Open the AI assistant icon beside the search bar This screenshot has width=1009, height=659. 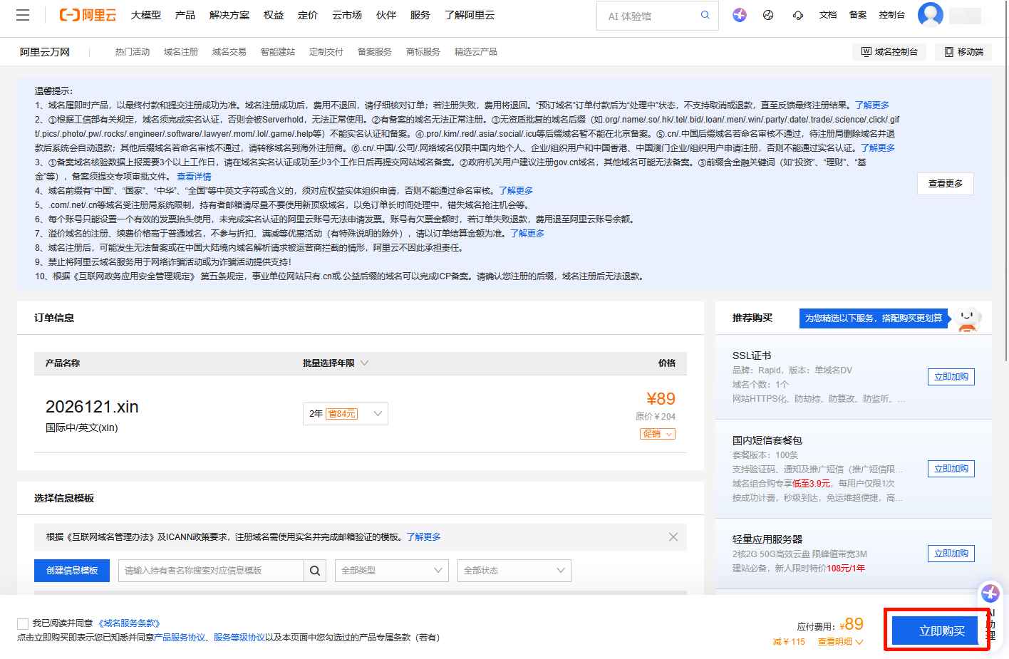(x=739, y=14)
